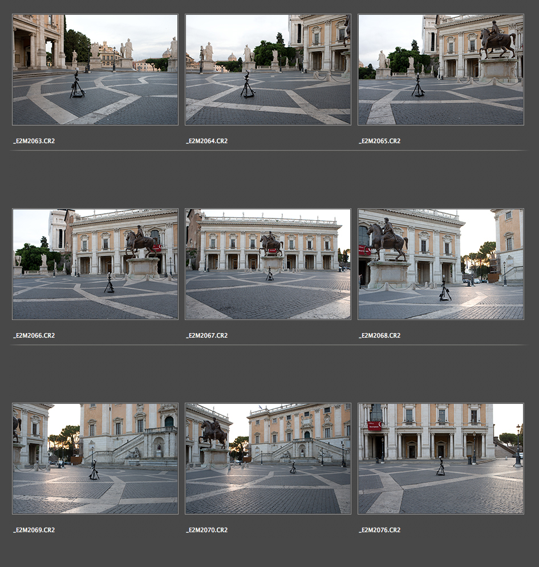
Task: Select the _E2M2064.CR2 filename text
Action: tap(207, 141)
